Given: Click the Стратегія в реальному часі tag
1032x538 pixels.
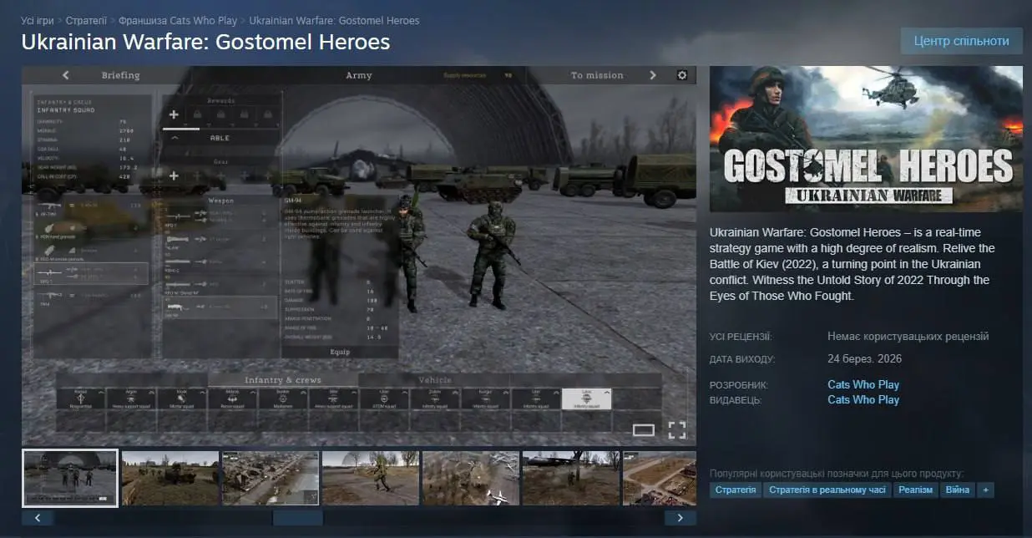Looking at the screenshot, I should [x=827, y=490].
